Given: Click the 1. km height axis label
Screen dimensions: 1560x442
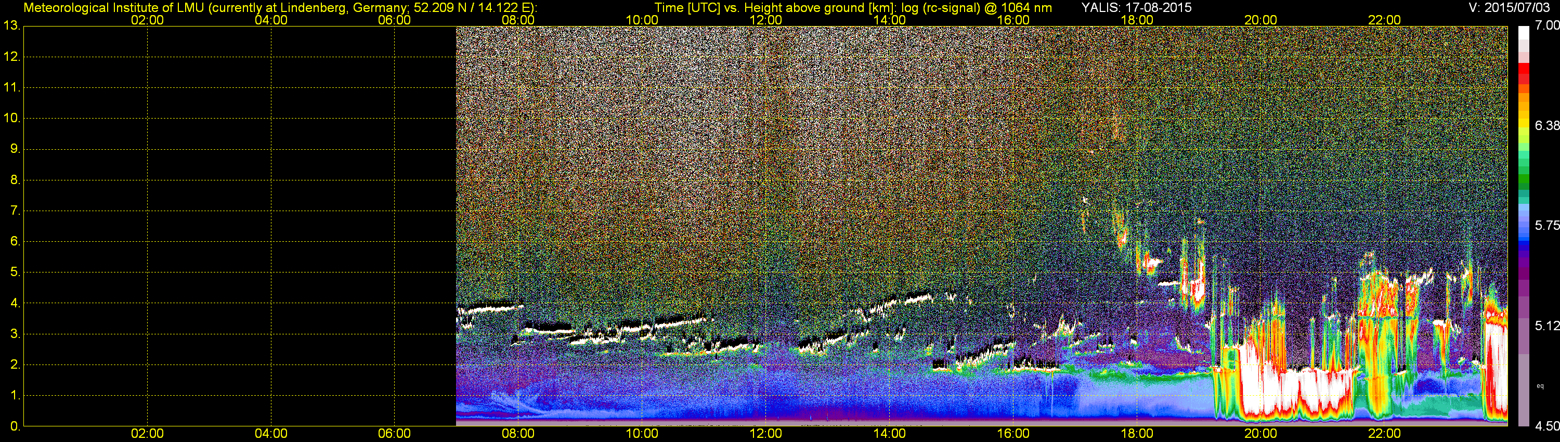Looking at the screenshot, I should tap(15, 395).
